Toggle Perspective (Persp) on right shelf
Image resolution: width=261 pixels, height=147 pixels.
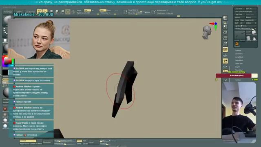tap(225, 49)
